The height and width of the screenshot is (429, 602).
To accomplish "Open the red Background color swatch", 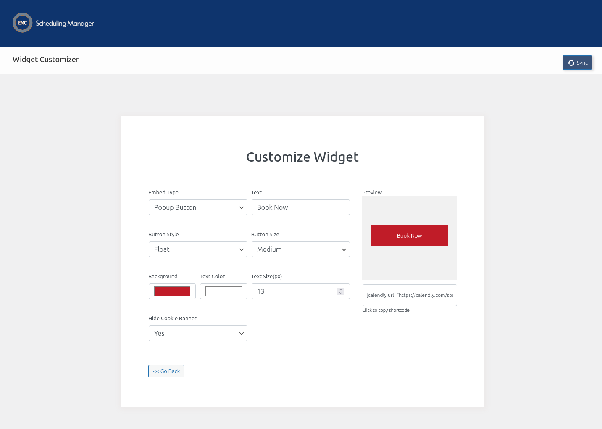I will 172,291.
